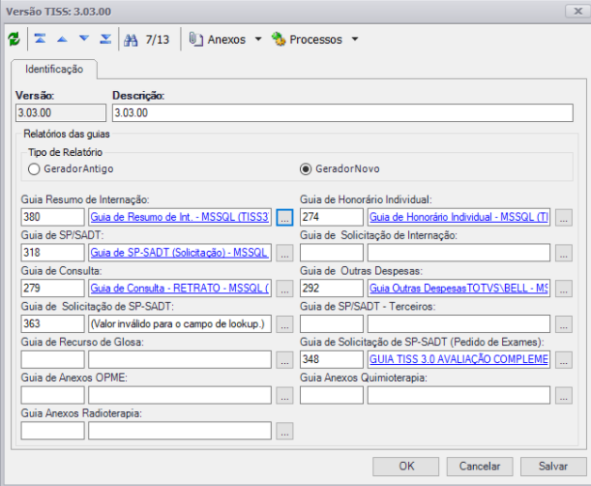Open lookup for Guia de Honorário Individual

(564, 217)
